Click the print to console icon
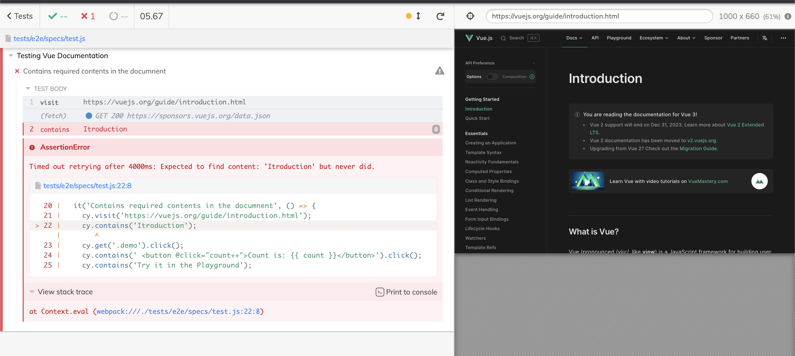 point(380,292)
